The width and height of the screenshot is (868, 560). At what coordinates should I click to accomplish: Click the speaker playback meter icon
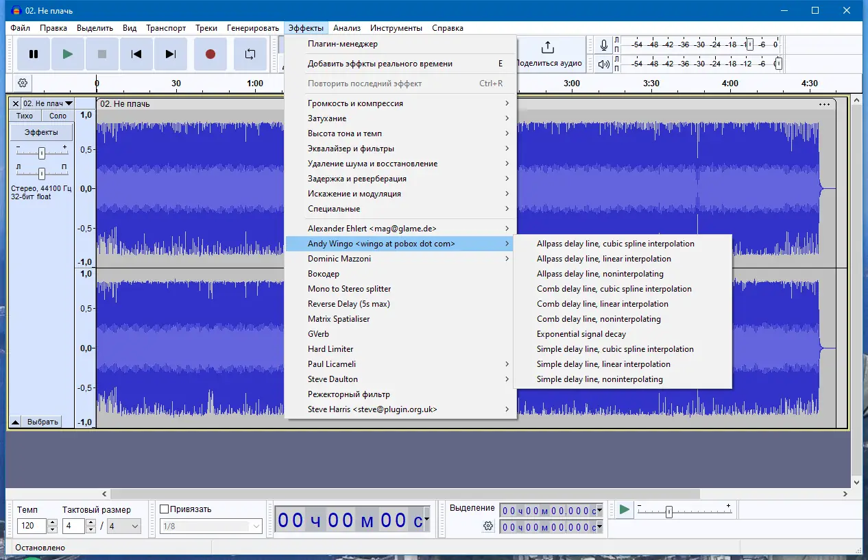coord(604,64)
